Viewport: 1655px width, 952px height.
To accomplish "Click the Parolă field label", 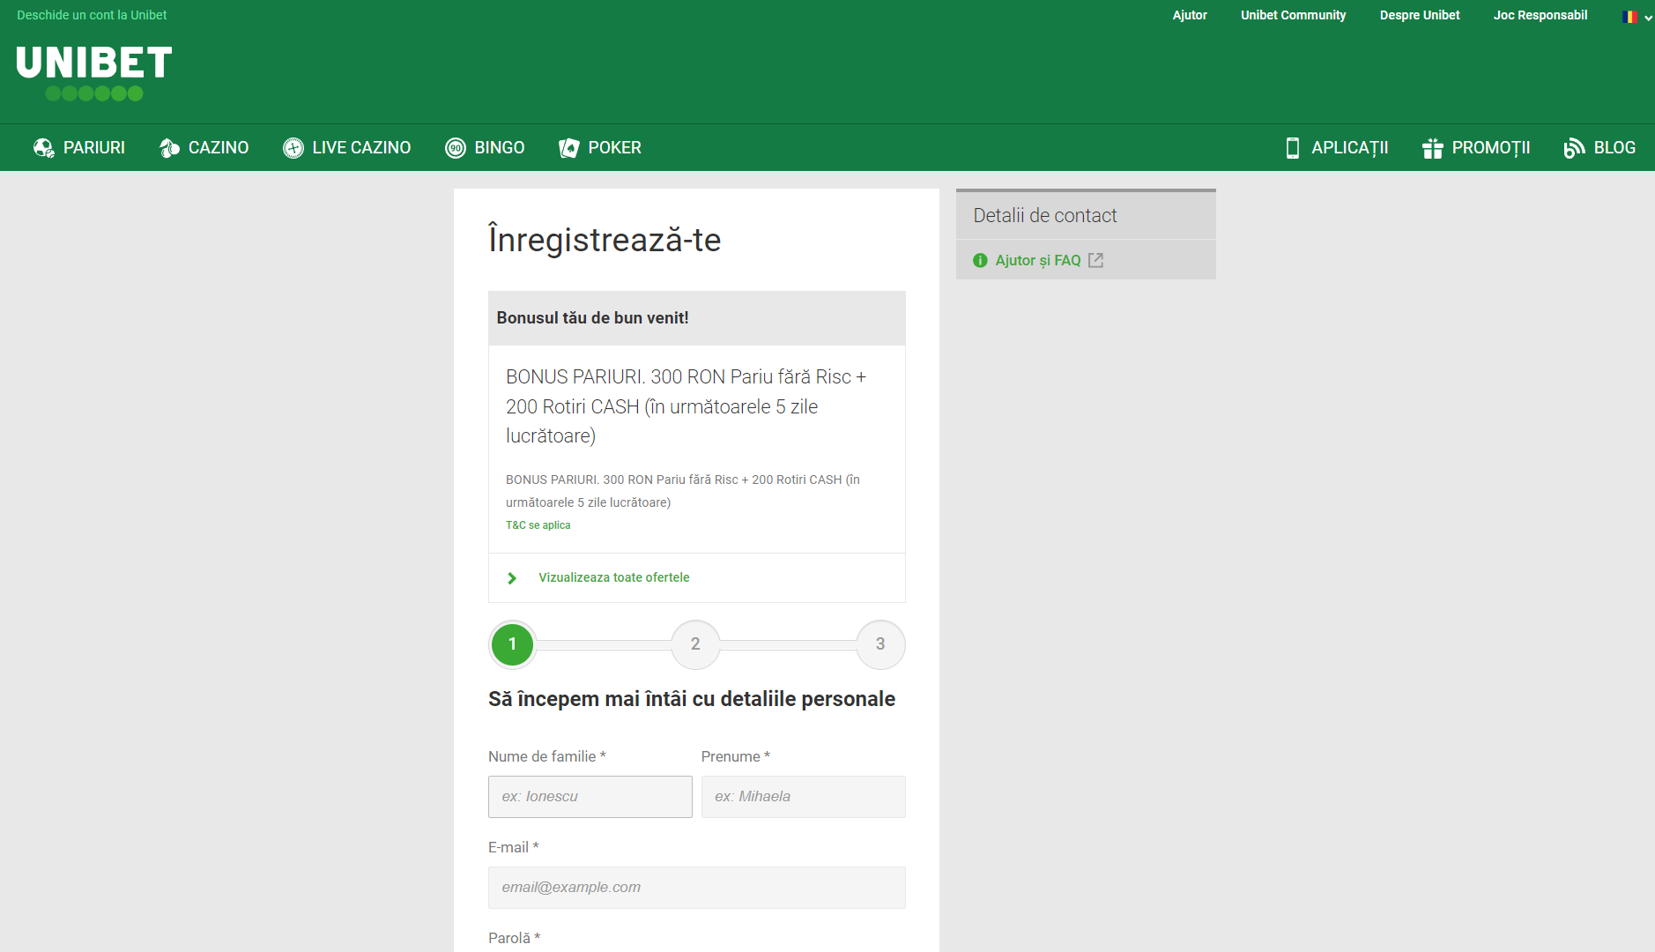I will [x=514, y=938].
